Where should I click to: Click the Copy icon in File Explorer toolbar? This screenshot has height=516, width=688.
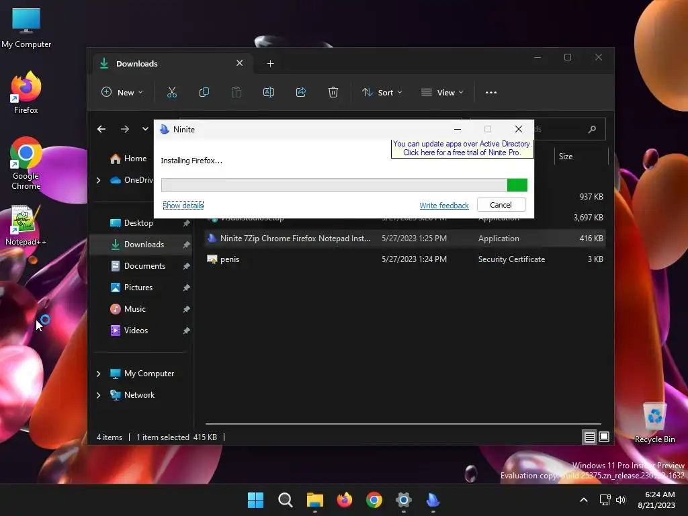(204, 92)
